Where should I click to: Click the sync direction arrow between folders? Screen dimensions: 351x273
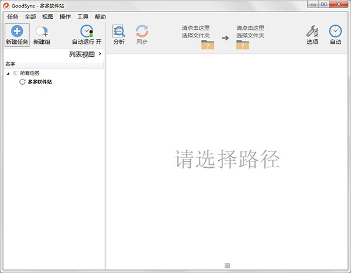click(225, 37)
